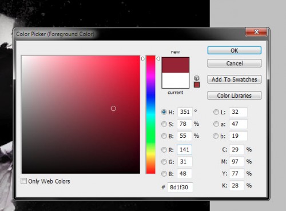The image size is (286, 211).
Task: Click the saturation field showing 78
Action: [184, 124]
